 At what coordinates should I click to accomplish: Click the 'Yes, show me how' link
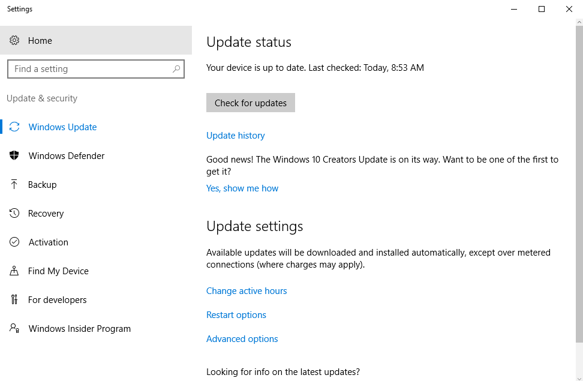(x=242, y=188)
